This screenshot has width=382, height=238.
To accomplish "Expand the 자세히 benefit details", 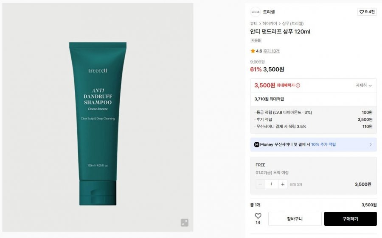I will coord(364,85).
